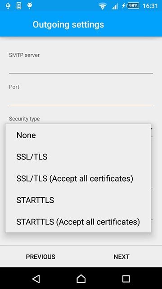Tap the 16:31 clock in status bar

click(x=150, y=6)
